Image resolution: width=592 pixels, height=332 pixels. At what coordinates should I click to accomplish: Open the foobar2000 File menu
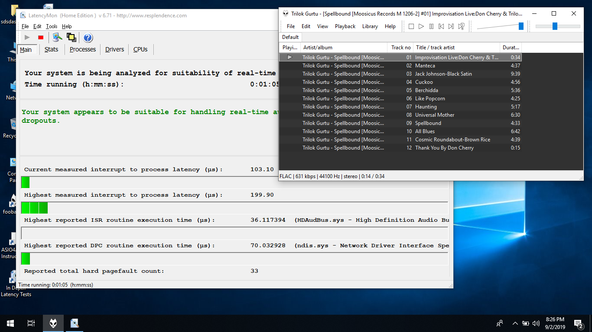coord(291,26)
